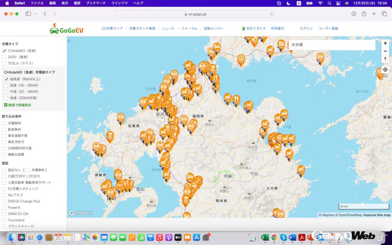Open the Safari downloads icon in the toolbar

pyautogui.click(x=354, y=14)
